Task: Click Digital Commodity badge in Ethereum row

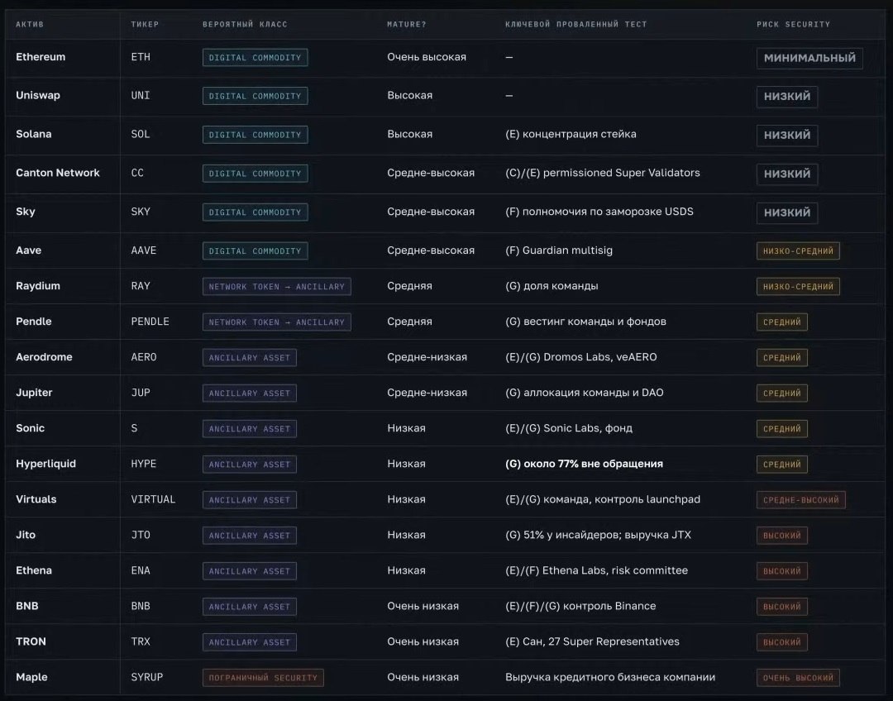Action: click(x=255, y=58)
